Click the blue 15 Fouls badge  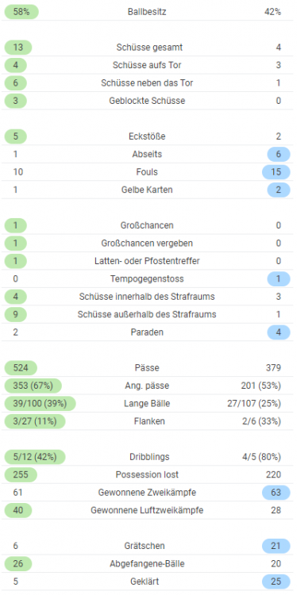276,172
